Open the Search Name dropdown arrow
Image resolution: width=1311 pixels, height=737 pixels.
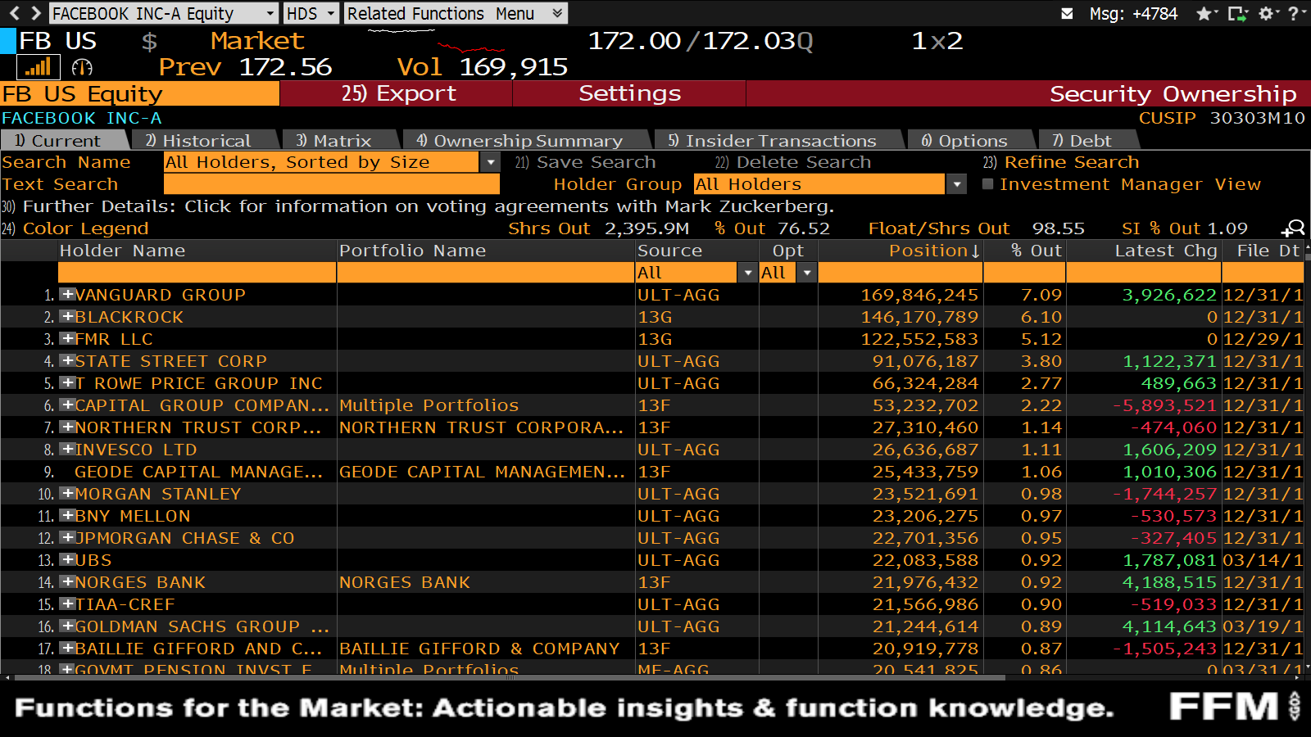click(x=490, y=162)
